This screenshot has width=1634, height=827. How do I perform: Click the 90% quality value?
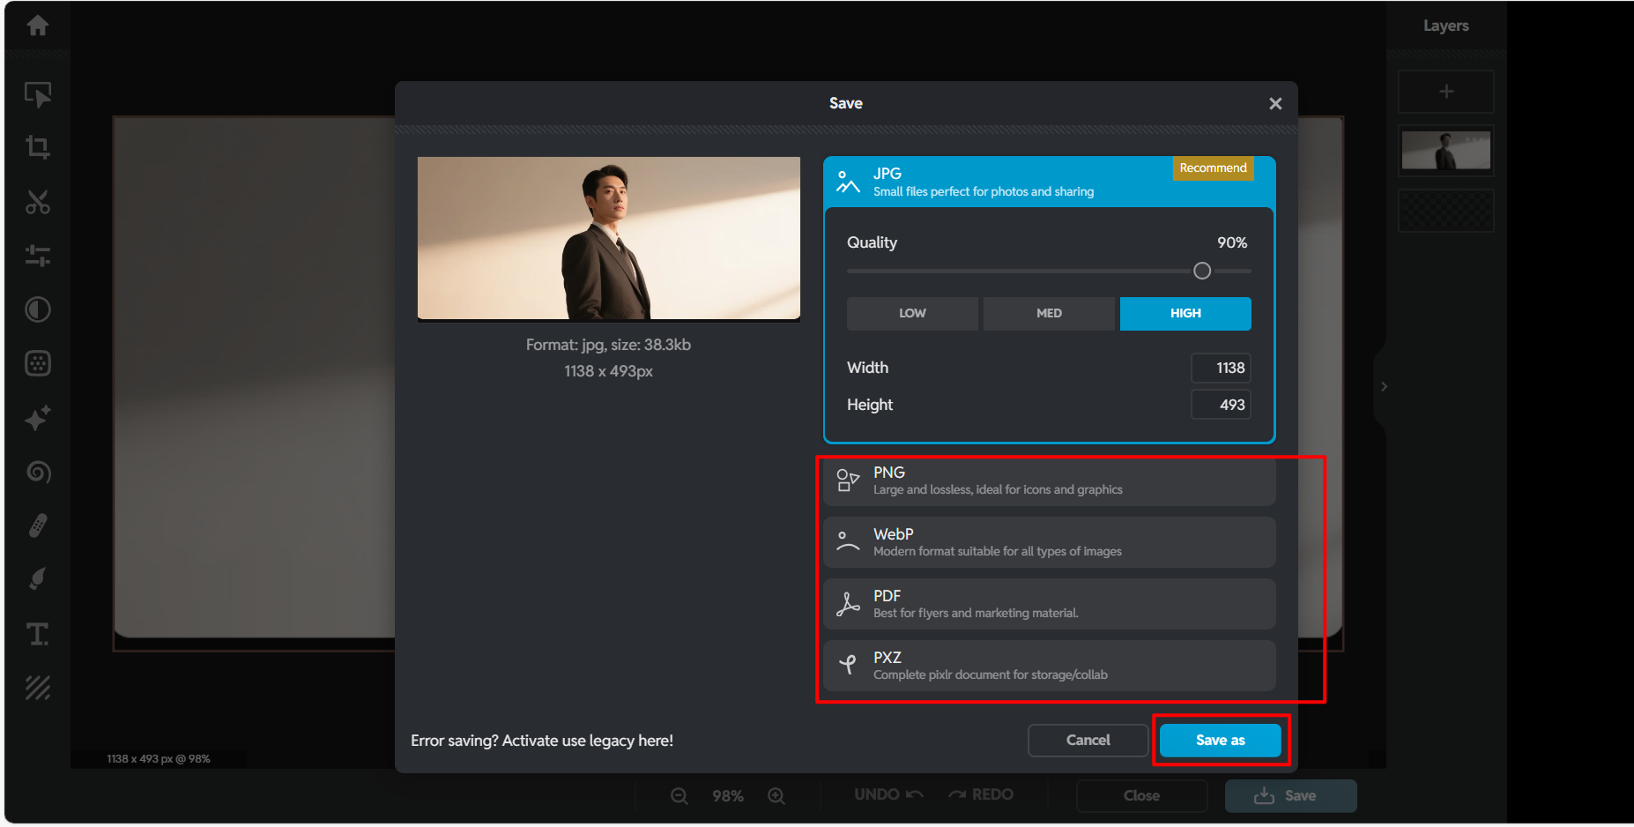1232,242
